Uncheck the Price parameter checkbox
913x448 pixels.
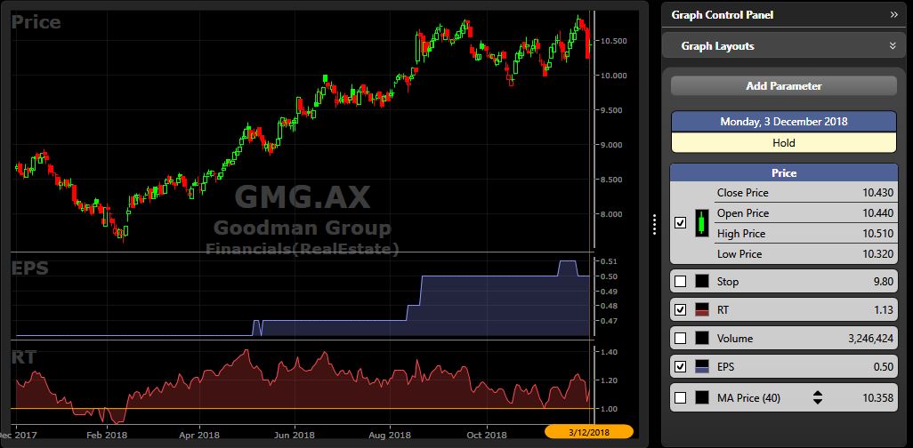click(680, 223)
